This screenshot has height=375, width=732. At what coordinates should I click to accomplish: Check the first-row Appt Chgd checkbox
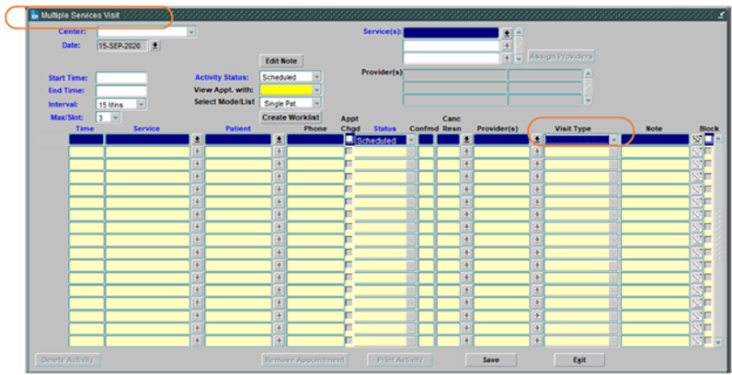[349, 140]
